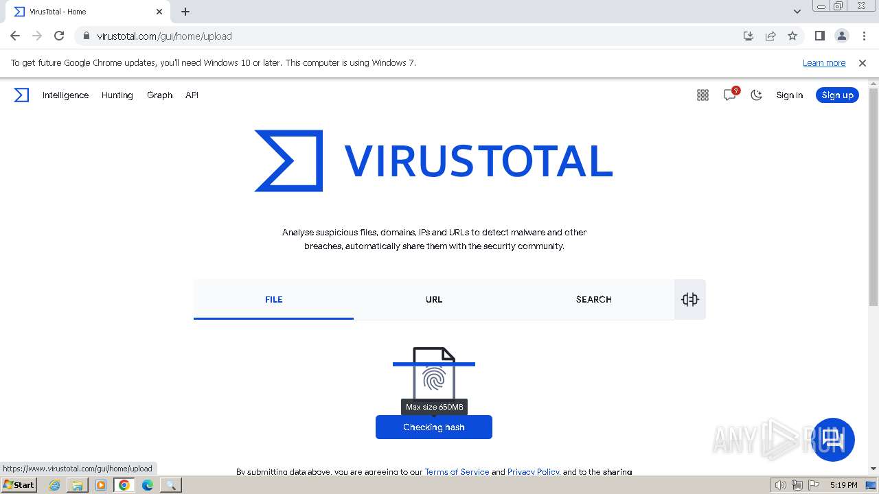The image size is (879, 494).
Task: Open notifications speech bubble icon
Action: (x=730, y=95)
